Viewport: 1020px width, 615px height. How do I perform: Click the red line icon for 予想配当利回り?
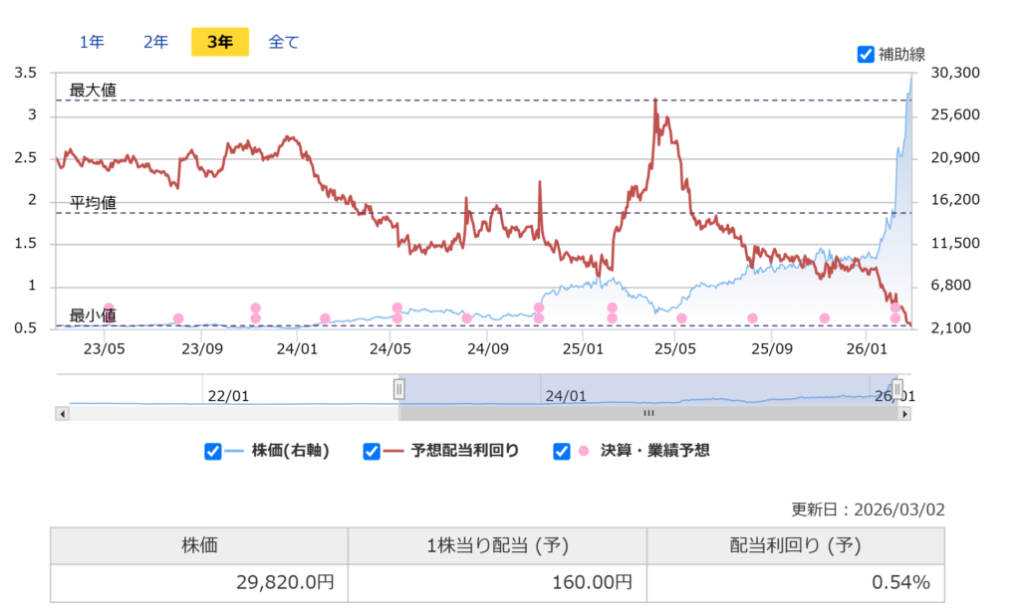click(x=393, y=451)
